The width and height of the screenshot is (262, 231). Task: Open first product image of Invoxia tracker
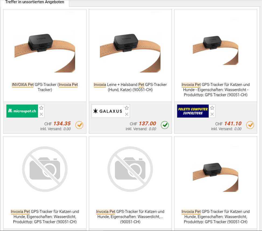(x=45, y=53)
